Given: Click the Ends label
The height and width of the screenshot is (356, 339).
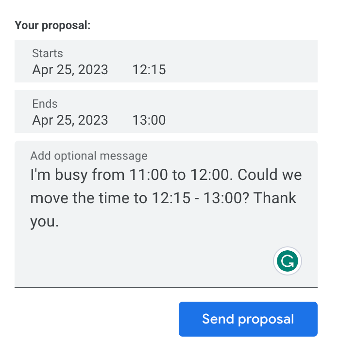Looking at the screenshot, I should click(45, 104).
